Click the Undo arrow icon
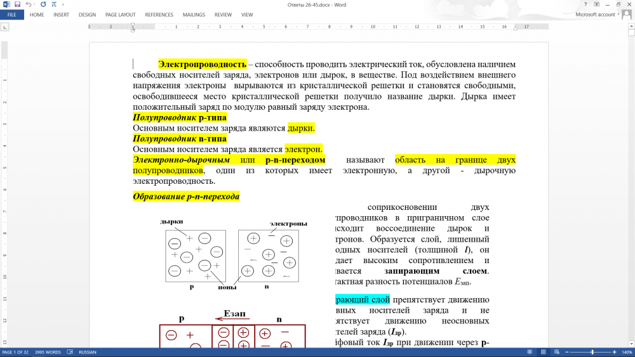This screenshot has height=357, width=635. (29, 4)
